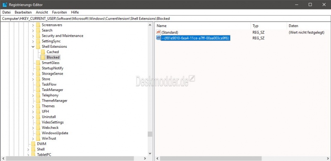This screenshot has height=161, width=331.
Task: Select the TaskManager key in tree
Action: tap(53, 90)
